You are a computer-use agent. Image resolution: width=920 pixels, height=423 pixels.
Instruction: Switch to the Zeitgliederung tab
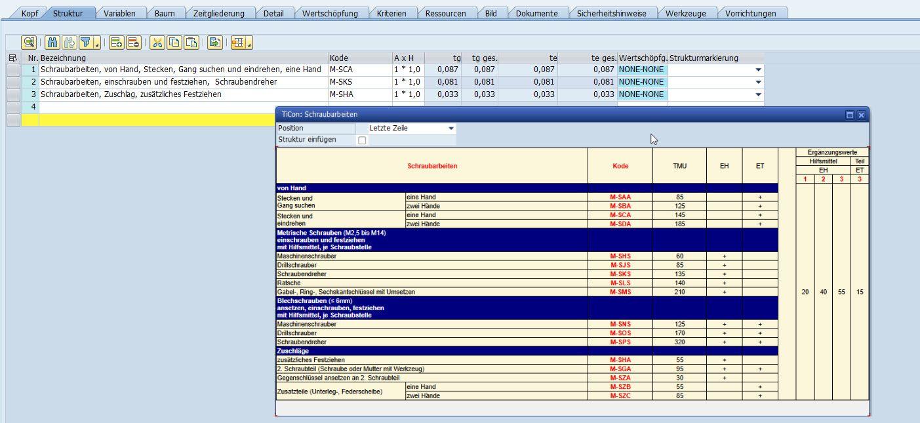(218, 13)
